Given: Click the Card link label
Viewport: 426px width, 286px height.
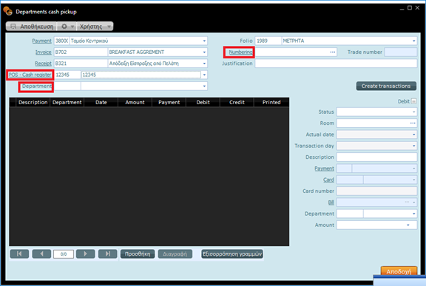Looking at the screenshot, I should [x=328, y=180].
